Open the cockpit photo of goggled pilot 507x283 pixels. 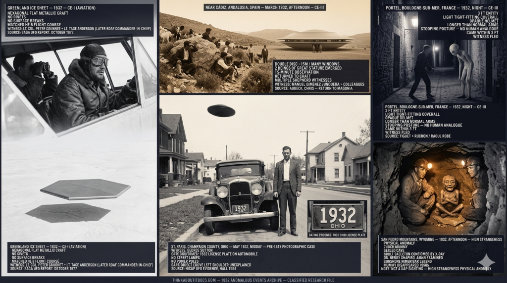pos(79,86)
